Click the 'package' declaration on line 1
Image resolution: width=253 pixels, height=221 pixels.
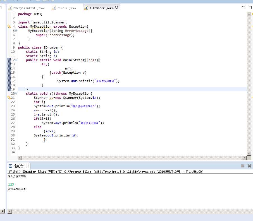click(x=30, y=14)
